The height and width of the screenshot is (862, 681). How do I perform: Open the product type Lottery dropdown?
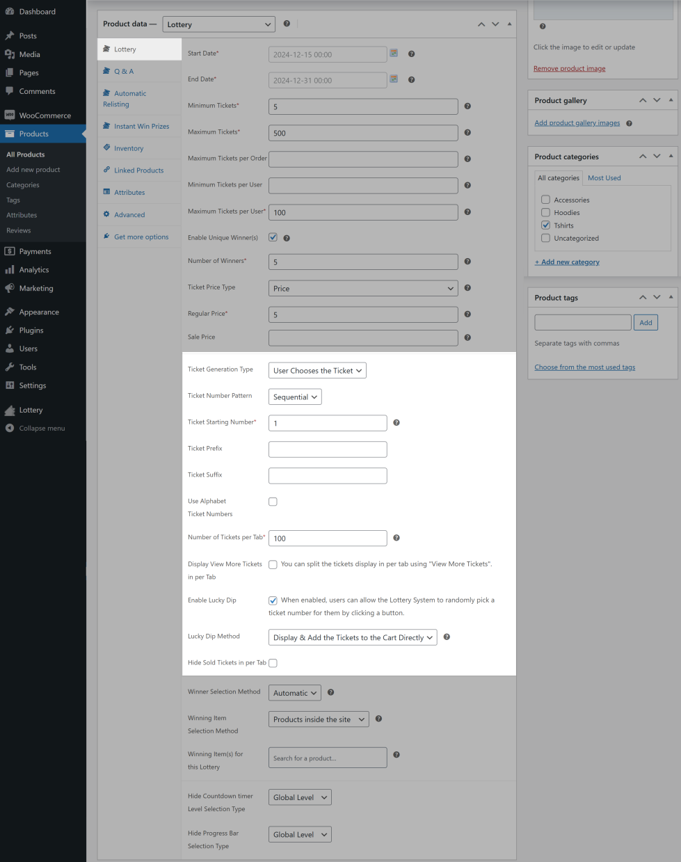pyautogui.click(x=219, y=24)
